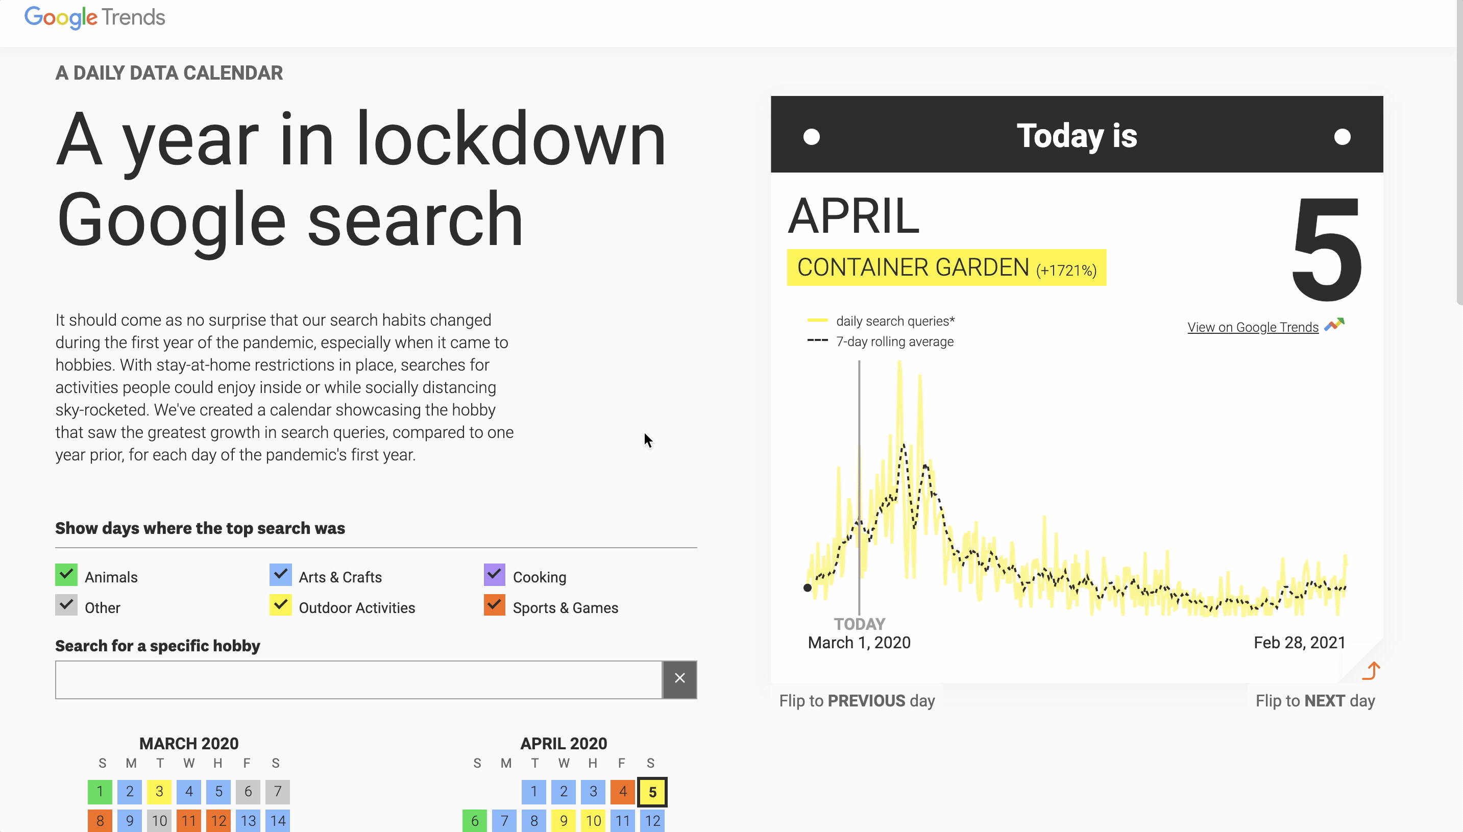Click the Google Trends logo
This screenshot has height=832, width=1463.
pos(94,17)
